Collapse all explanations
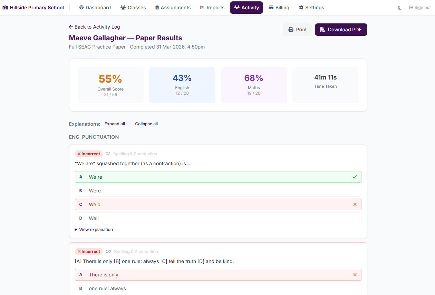435x295 pixels. coord(146,124)
